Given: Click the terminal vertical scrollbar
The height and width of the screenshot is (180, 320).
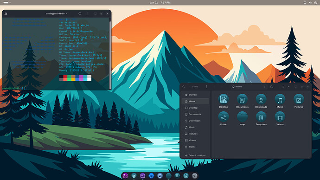Looking at the screenshot, I should 110,55.
